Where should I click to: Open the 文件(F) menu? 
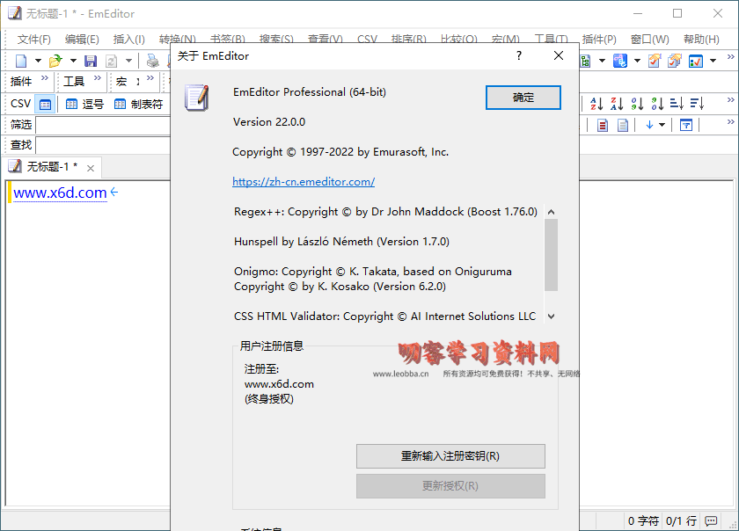[x=34, y=40]
